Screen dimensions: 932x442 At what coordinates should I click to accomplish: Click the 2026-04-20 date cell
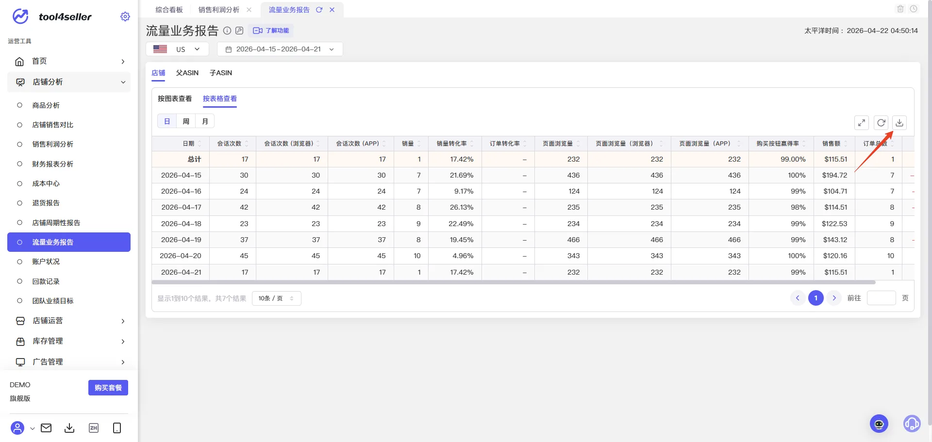point(181,256)
